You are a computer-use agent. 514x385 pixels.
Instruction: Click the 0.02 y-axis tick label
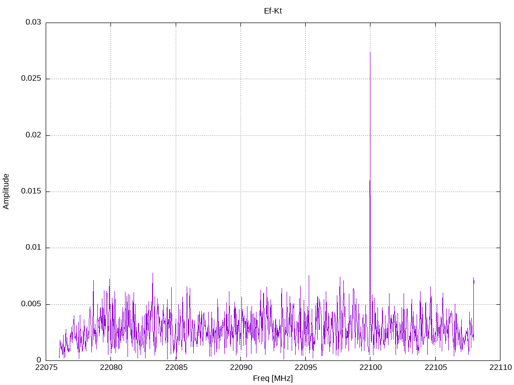click(34, 135)
